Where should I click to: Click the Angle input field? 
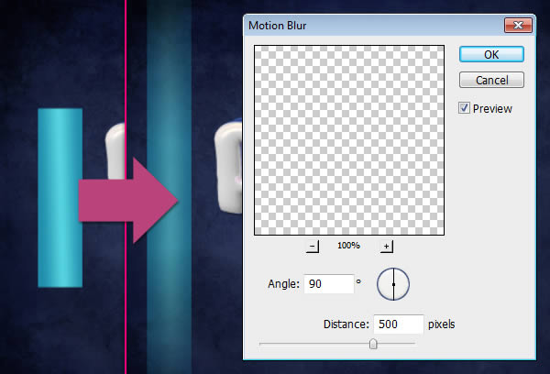pyautogui.click(x=329, y=284)
